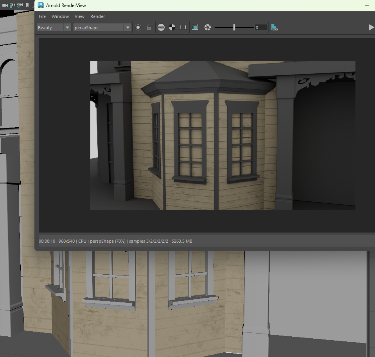Click the RGB channel display icon
The image size is (375, 357).
pyautogui.click(x=161, y=28)
